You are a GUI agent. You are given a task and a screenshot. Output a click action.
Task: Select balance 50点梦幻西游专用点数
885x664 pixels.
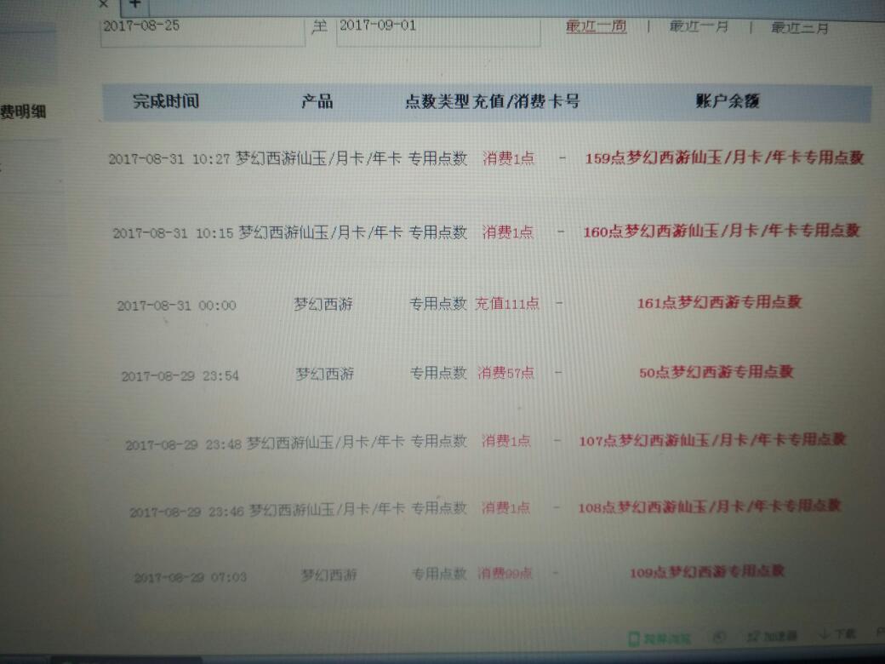point(717,372)
